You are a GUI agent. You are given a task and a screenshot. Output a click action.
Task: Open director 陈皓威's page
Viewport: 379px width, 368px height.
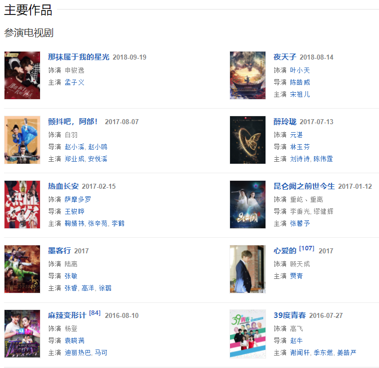pyautogui.click(x=300, y=82)
